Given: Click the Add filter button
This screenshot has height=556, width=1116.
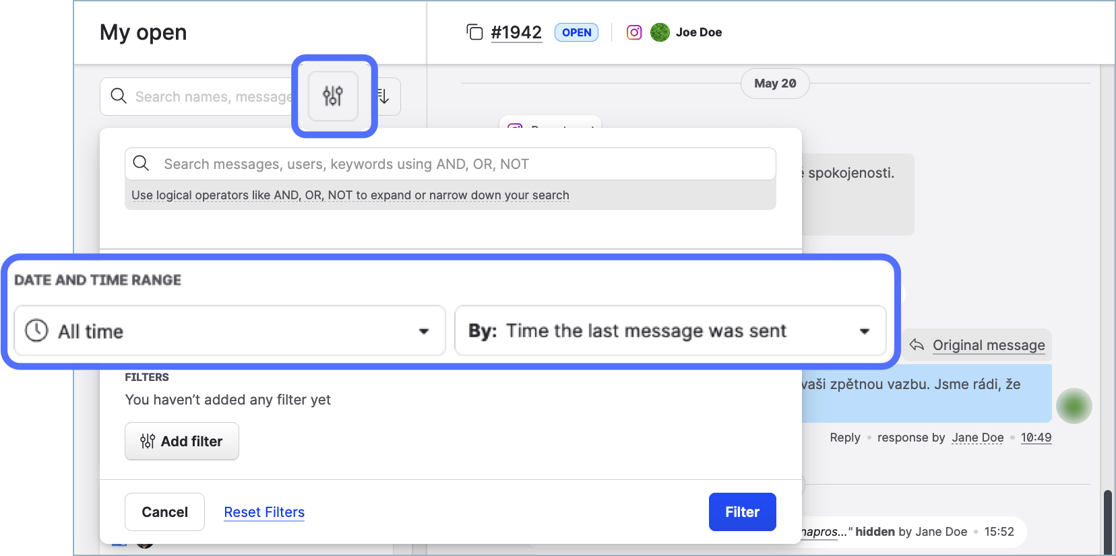Looking at the screenshot, I should (x=182, y=442).
